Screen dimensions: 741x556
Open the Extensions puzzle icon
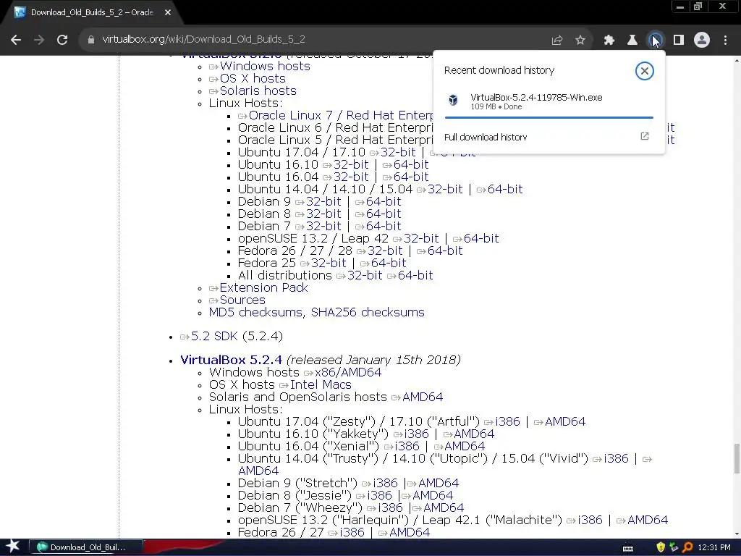(x=609, y=41)
